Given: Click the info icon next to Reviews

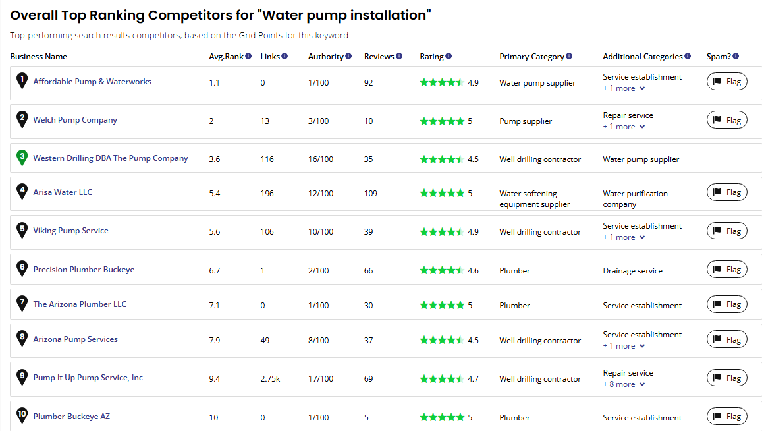Looking at the screenshot, I should pos(399,56).
